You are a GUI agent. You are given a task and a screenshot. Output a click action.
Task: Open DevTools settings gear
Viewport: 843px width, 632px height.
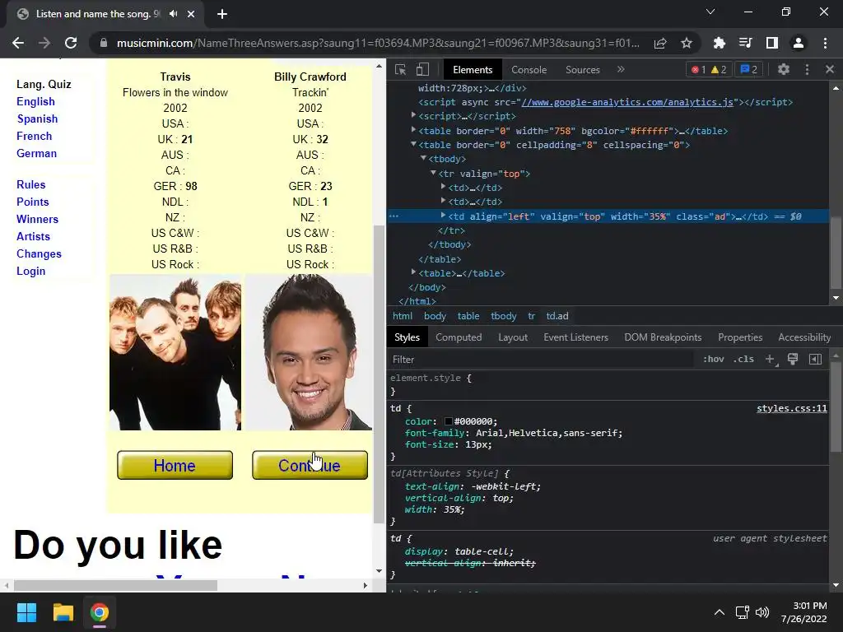click(x=784, y=69)
